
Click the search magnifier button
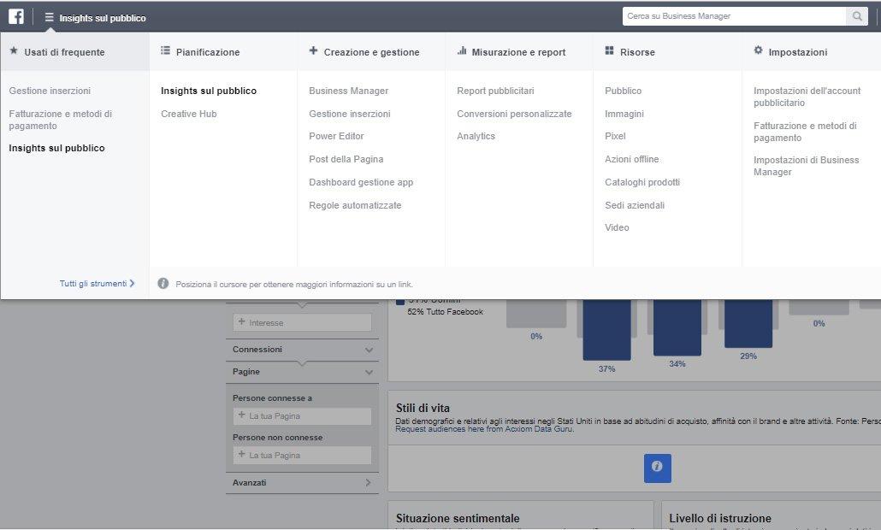point(857,16)
